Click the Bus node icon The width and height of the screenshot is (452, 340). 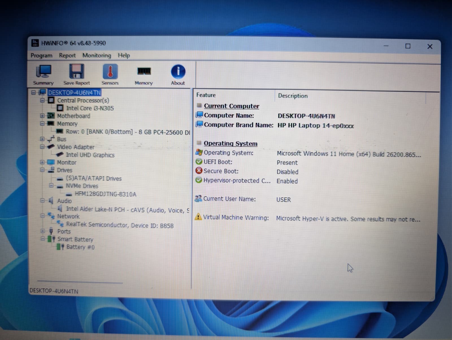click(51, 139)
